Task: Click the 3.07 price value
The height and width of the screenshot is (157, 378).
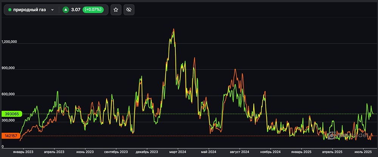Action: [76, 10]
